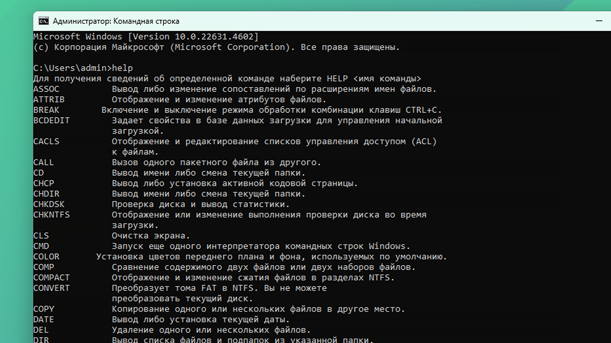Minimize the Command Prompt window
611x343 pixels.
tap(599, 21)
